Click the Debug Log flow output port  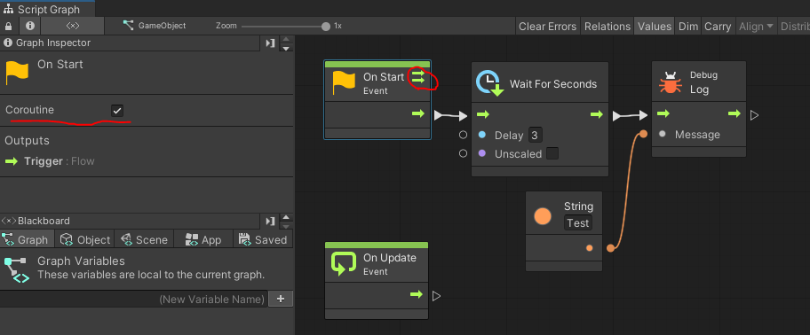tap(734, 113)
